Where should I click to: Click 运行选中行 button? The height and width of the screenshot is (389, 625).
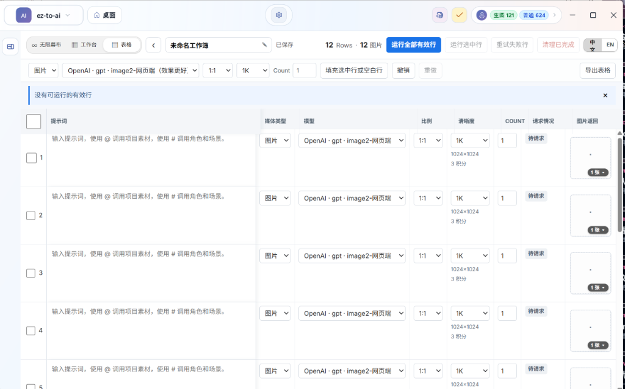click(466, 45)
